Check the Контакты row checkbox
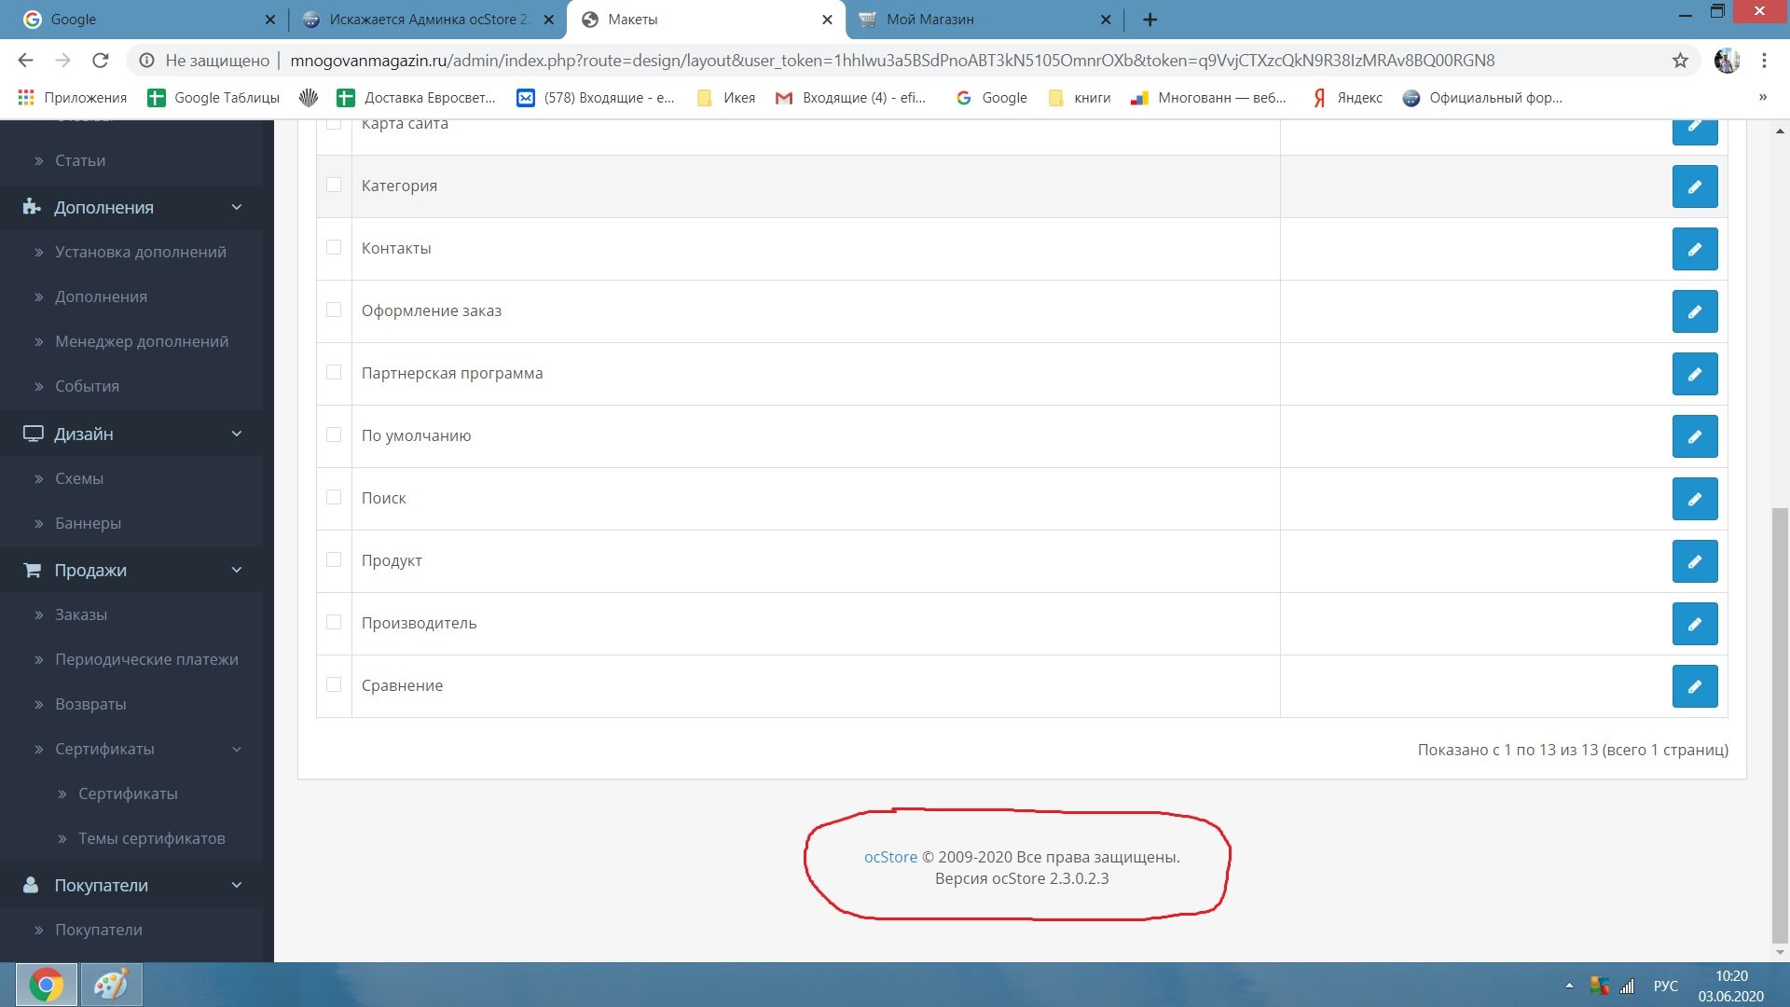The width and height of the screenshot is (1790, 1007). pos(334,247)
